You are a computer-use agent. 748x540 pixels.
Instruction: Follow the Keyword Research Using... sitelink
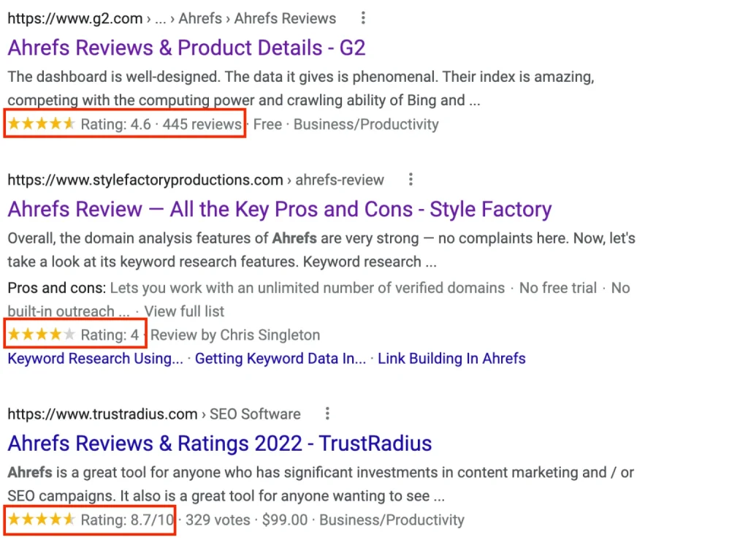(x=96, y=358)
